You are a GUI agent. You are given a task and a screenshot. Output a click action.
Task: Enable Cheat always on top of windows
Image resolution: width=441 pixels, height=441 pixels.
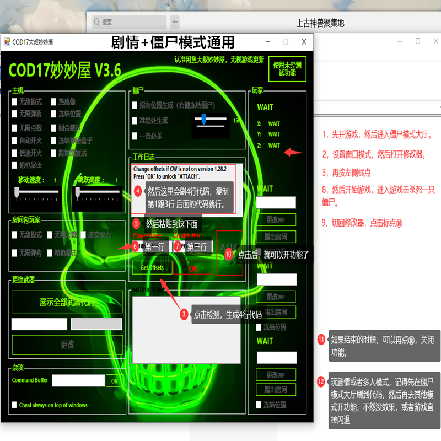(14, 405)
